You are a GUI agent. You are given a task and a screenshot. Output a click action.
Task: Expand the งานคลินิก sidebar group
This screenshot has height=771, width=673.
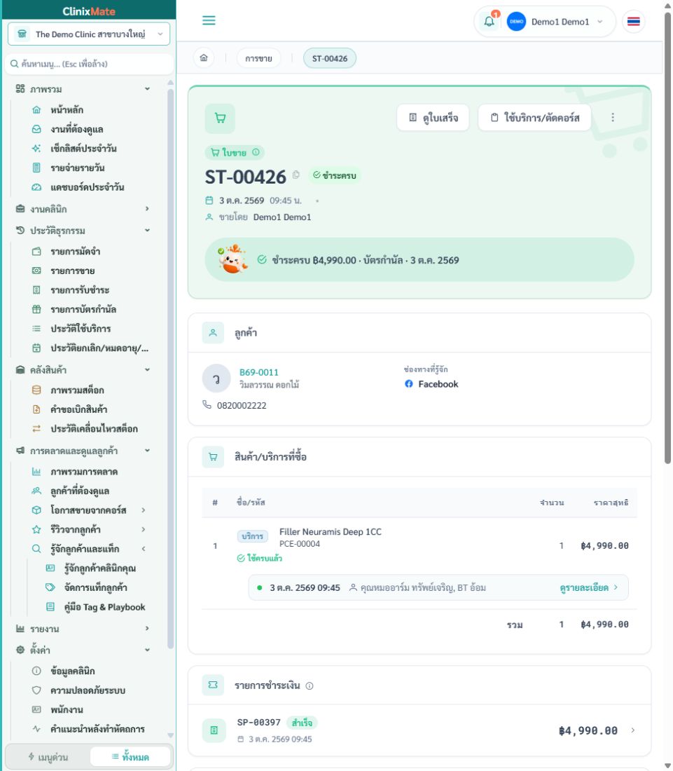coord(147,209)
